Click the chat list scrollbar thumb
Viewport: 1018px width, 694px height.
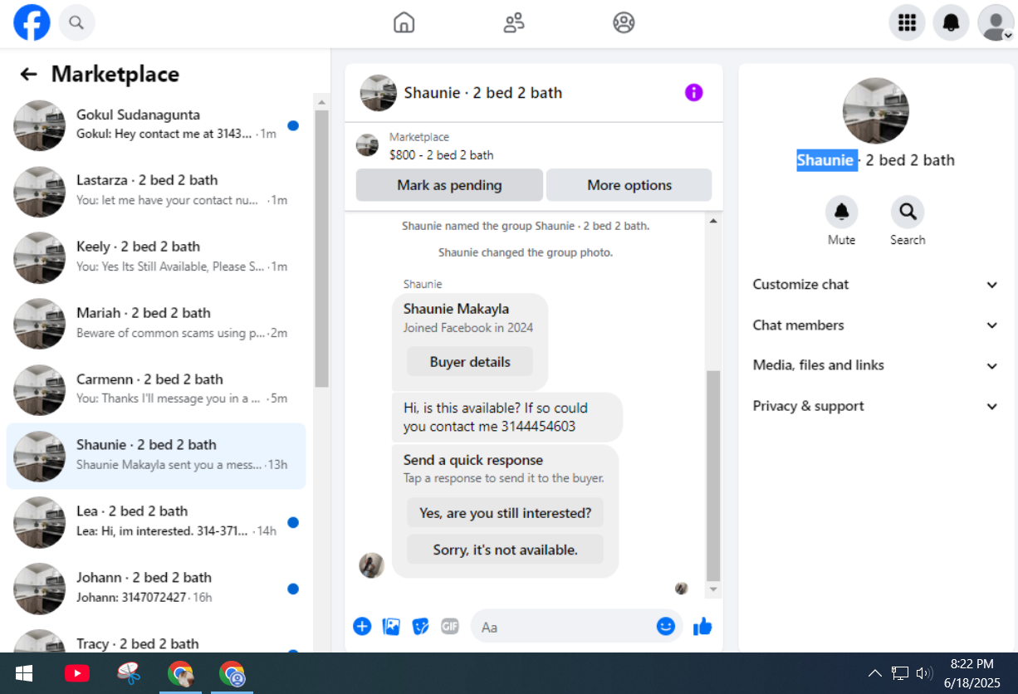322,248
